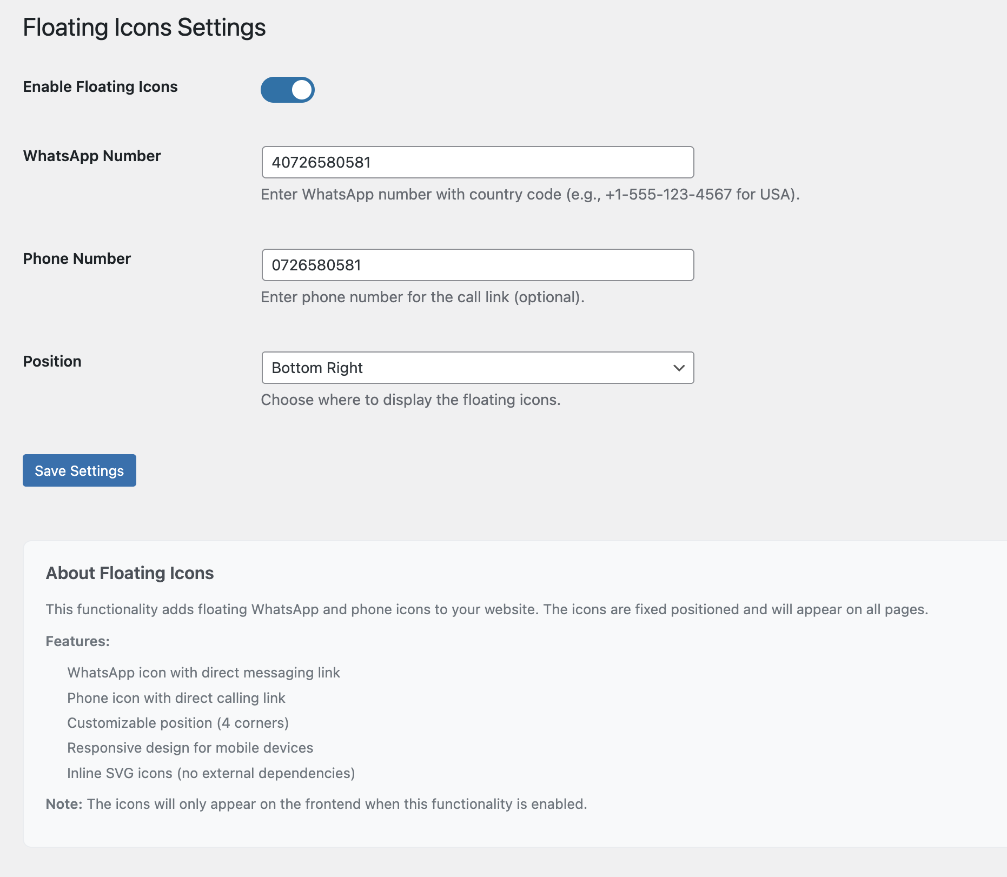Click the Position field label
The image size is (1007, 877).
pos(52,361)
